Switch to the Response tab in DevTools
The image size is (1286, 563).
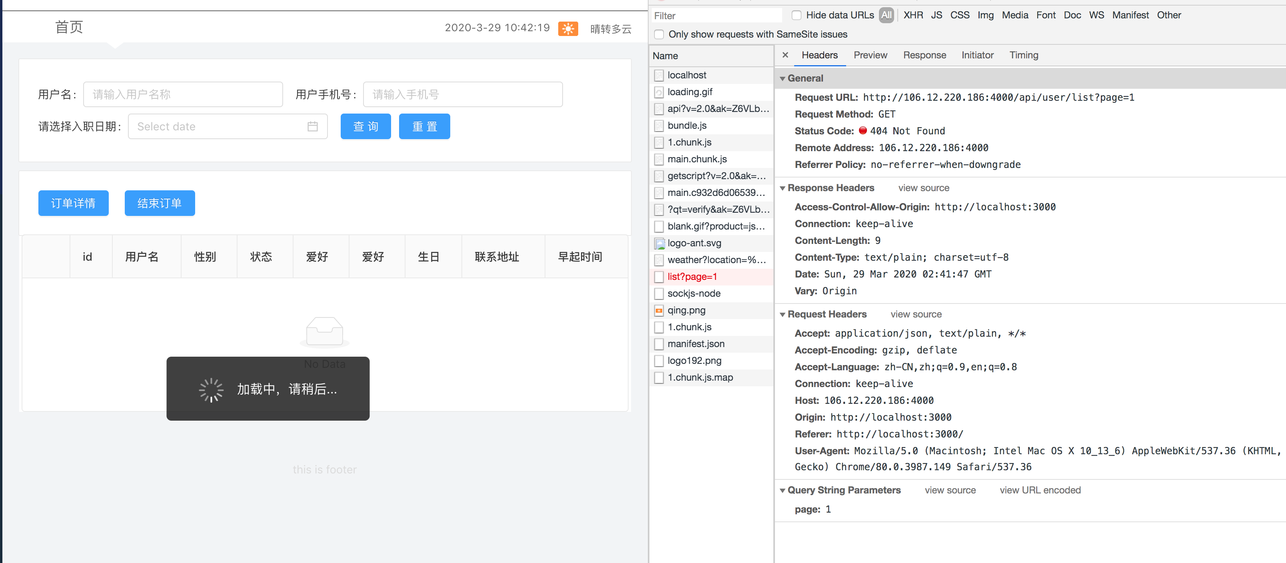pos(925,55)
